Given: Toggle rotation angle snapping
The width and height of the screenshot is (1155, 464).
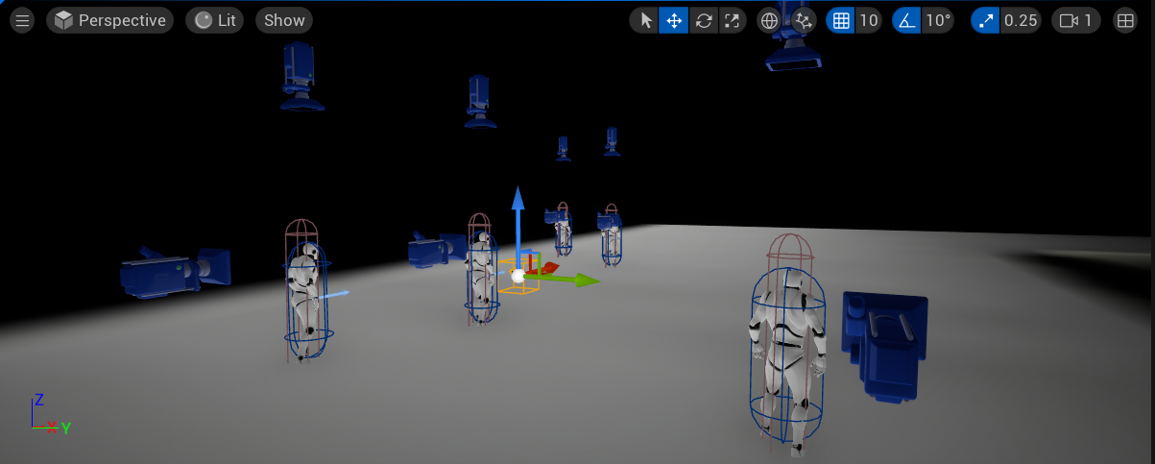Looking at the screenshot, I should pyautogui.click(x=906, y=20).
